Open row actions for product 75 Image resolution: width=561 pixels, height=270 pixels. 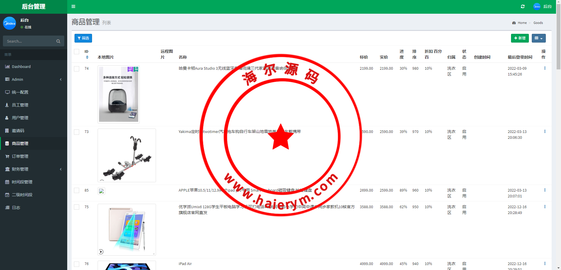(545, 207)
